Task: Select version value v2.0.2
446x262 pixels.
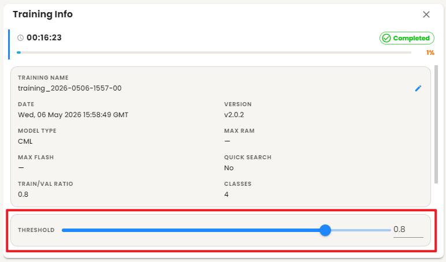Action: [234, 115]
